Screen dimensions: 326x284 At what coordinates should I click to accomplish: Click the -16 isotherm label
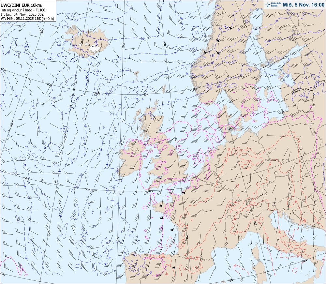coord(8,23)
